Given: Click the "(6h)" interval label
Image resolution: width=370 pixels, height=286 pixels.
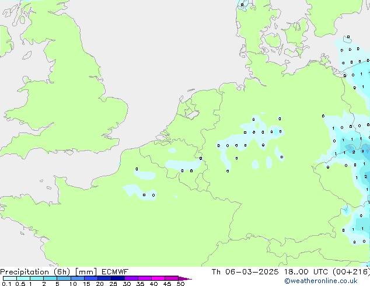Looking at the screenshot, I should click(x=62, y=272).
